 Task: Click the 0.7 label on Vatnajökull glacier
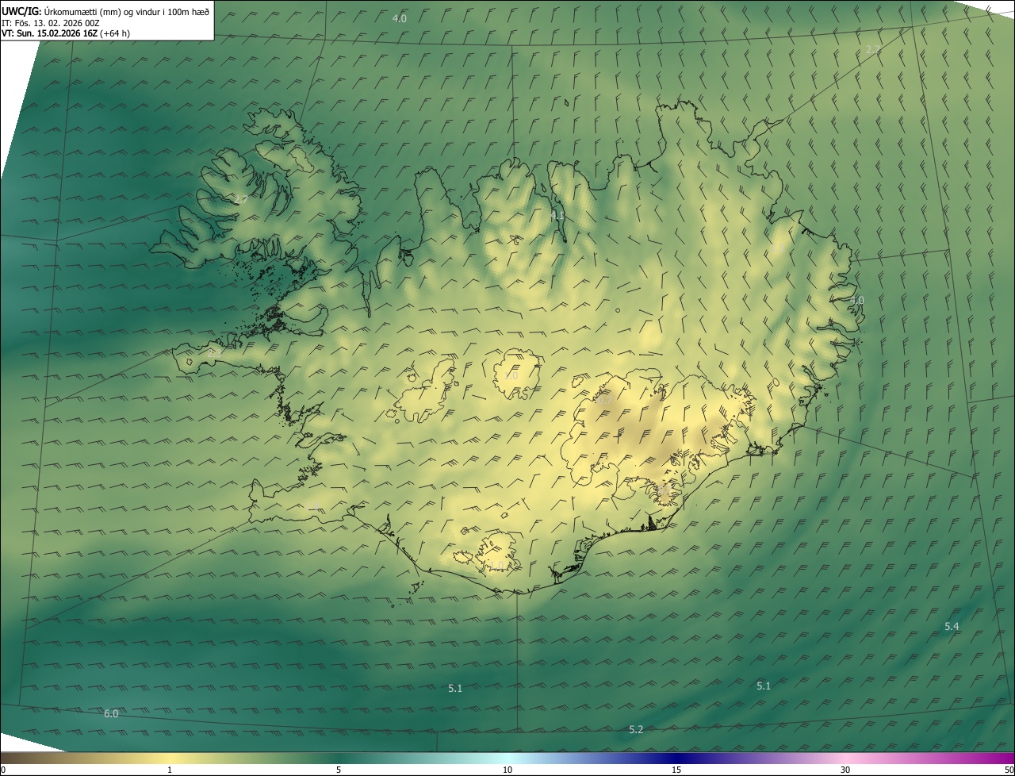coord(604,401)
